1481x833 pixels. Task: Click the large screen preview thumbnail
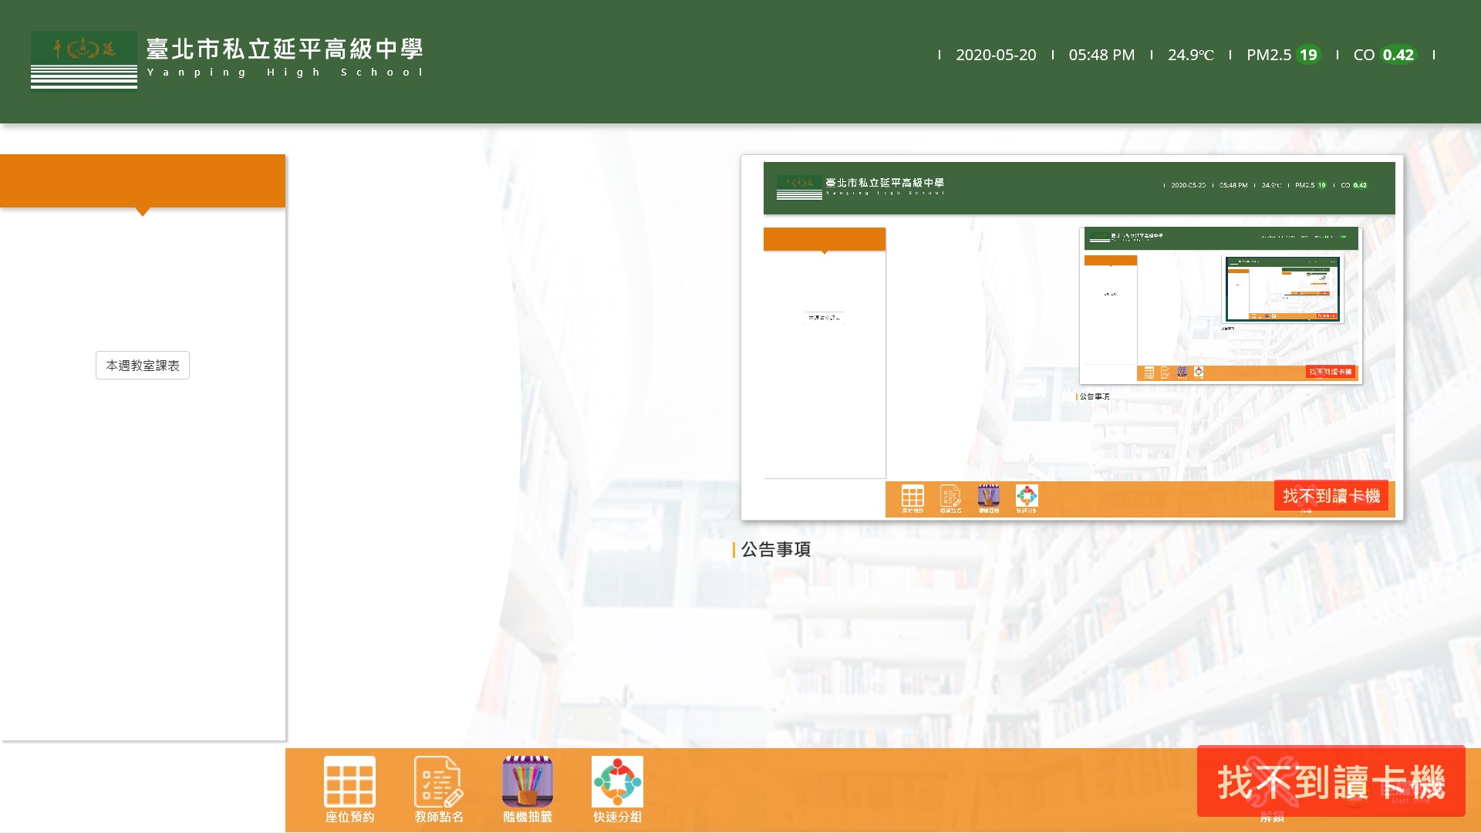[1072, 337]
